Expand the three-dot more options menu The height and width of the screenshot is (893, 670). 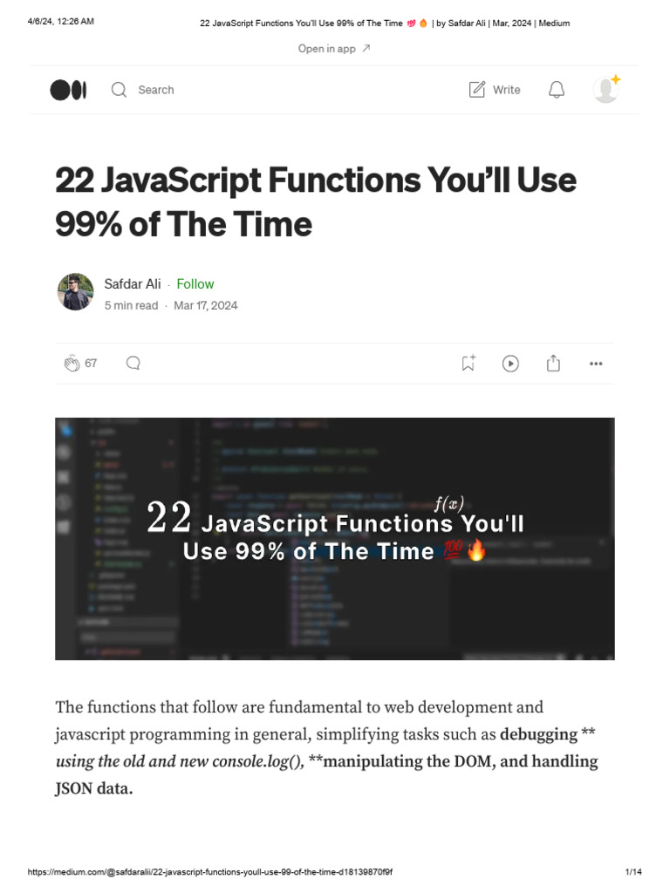click(x=596, y=364)
